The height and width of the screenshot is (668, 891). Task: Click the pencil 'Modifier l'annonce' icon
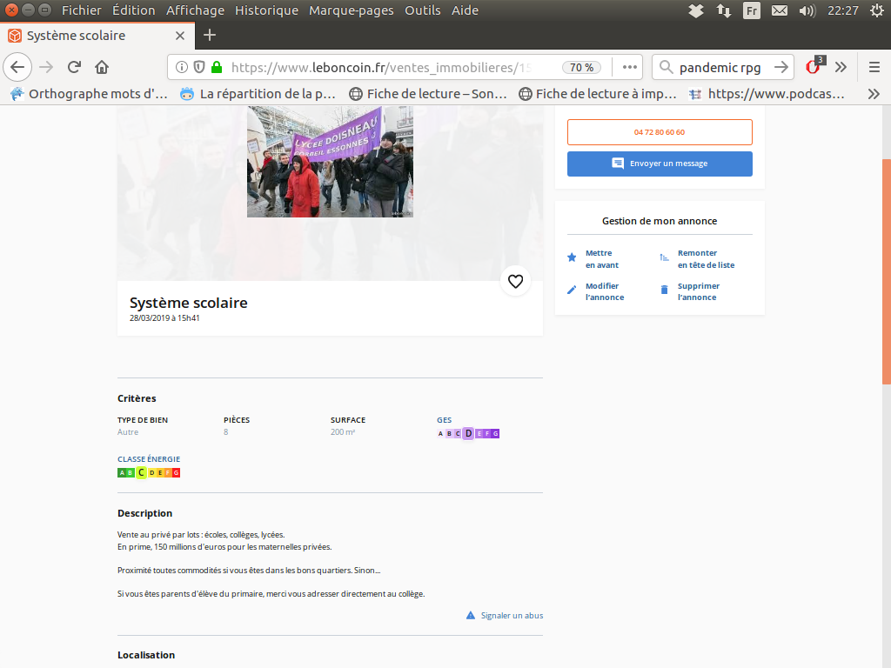(x=572, y=290)
